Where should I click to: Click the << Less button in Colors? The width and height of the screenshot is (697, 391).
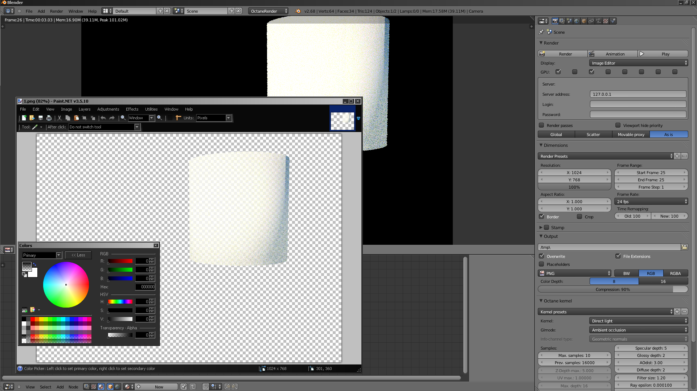tap(78, 255)
